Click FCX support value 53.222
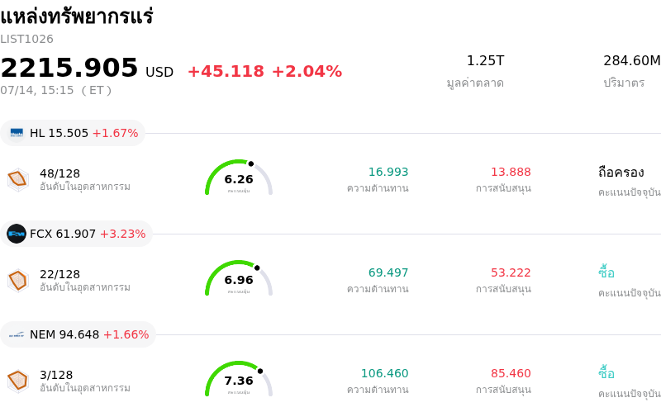The height and width of the screenshot is (412, 661). click(x=511, y=272)
